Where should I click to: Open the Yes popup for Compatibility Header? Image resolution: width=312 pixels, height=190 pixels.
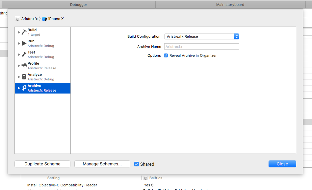tap(149, 185)
